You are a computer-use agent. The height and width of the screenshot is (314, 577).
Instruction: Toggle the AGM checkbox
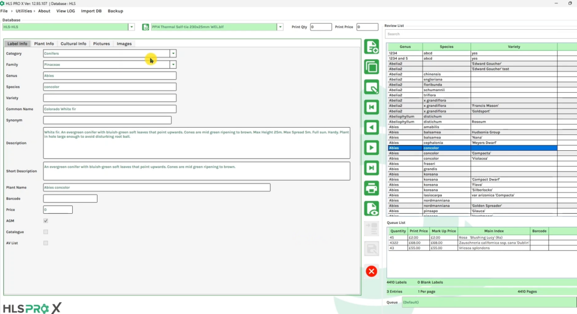click(x=46, y=221)
